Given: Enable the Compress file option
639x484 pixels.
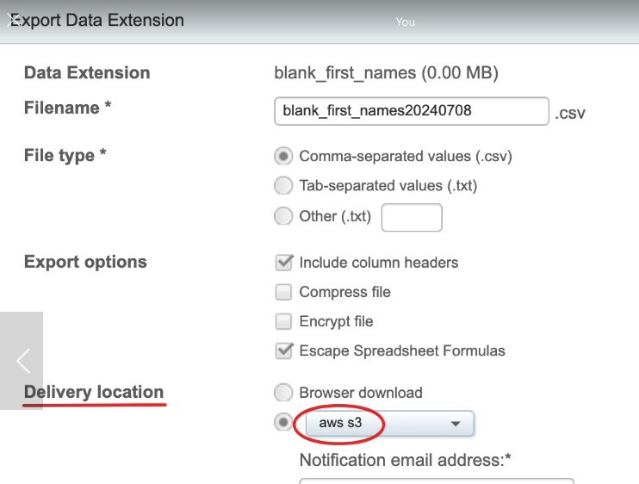Looking at the screenshot, I should (x=283, y=292).
